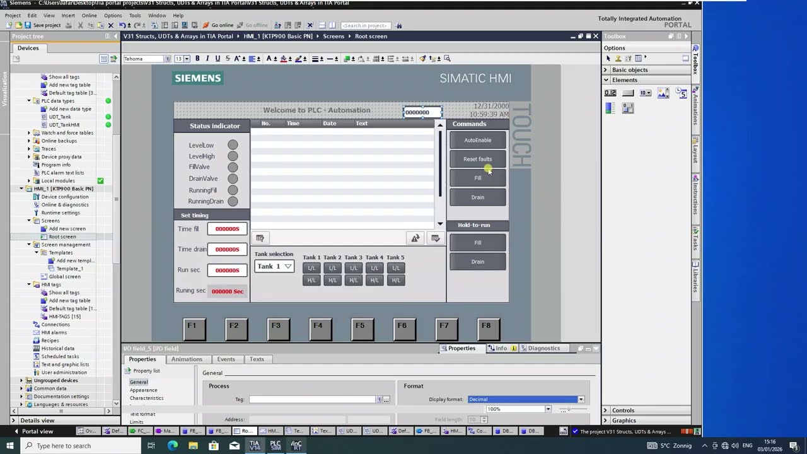
Task: Apply strikethrough with the S icon
Action: (x=228, y=59)
